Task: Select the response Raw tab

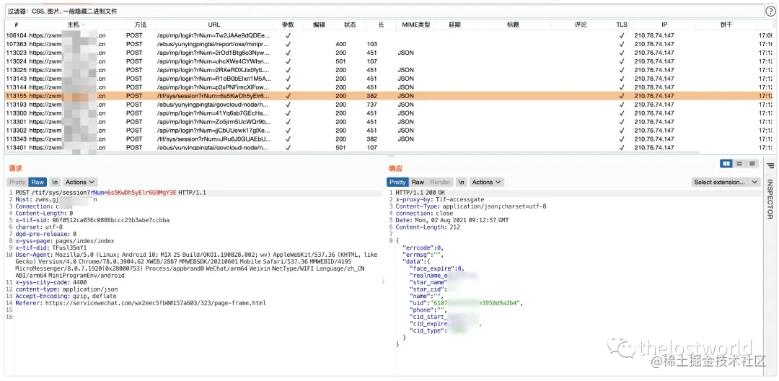Action: point(418,183)
